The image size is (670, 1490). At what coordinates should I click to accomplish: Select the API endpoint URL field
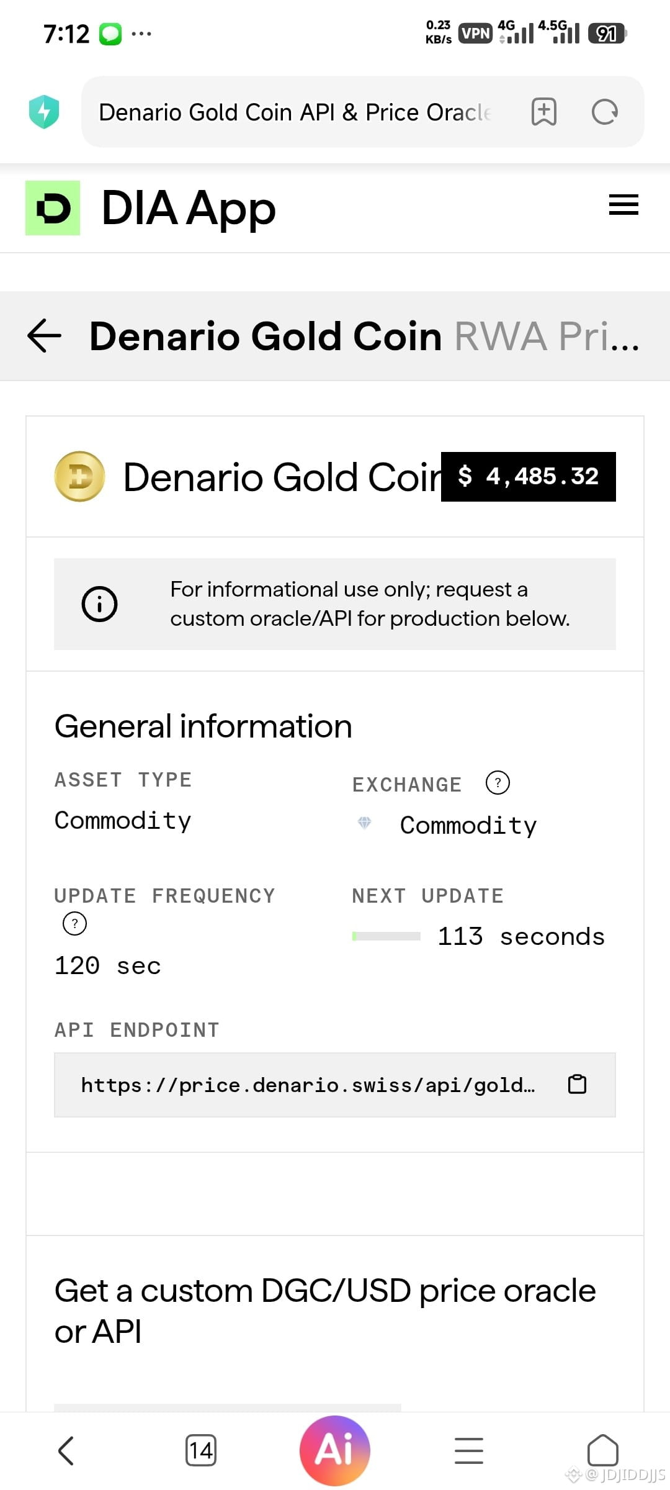[x=335, y=1085]
